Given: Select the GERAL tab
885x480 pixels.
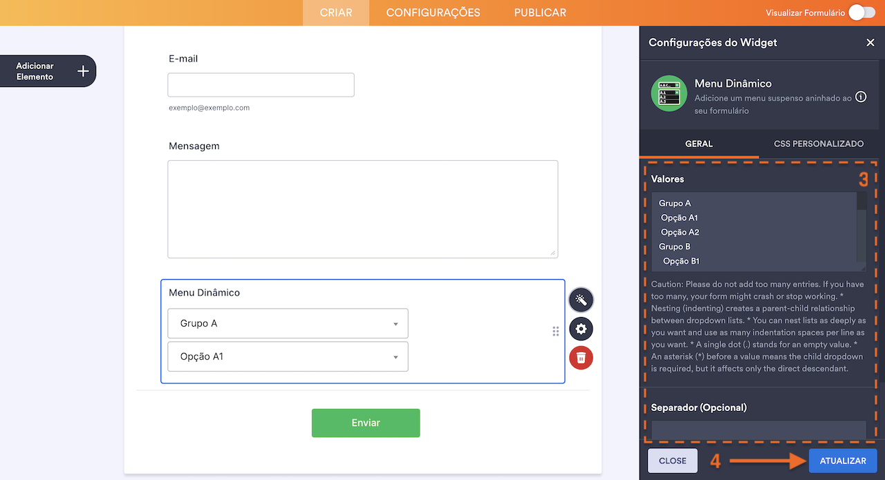Looking at the screenshot, I should click(x=699, y=144).
